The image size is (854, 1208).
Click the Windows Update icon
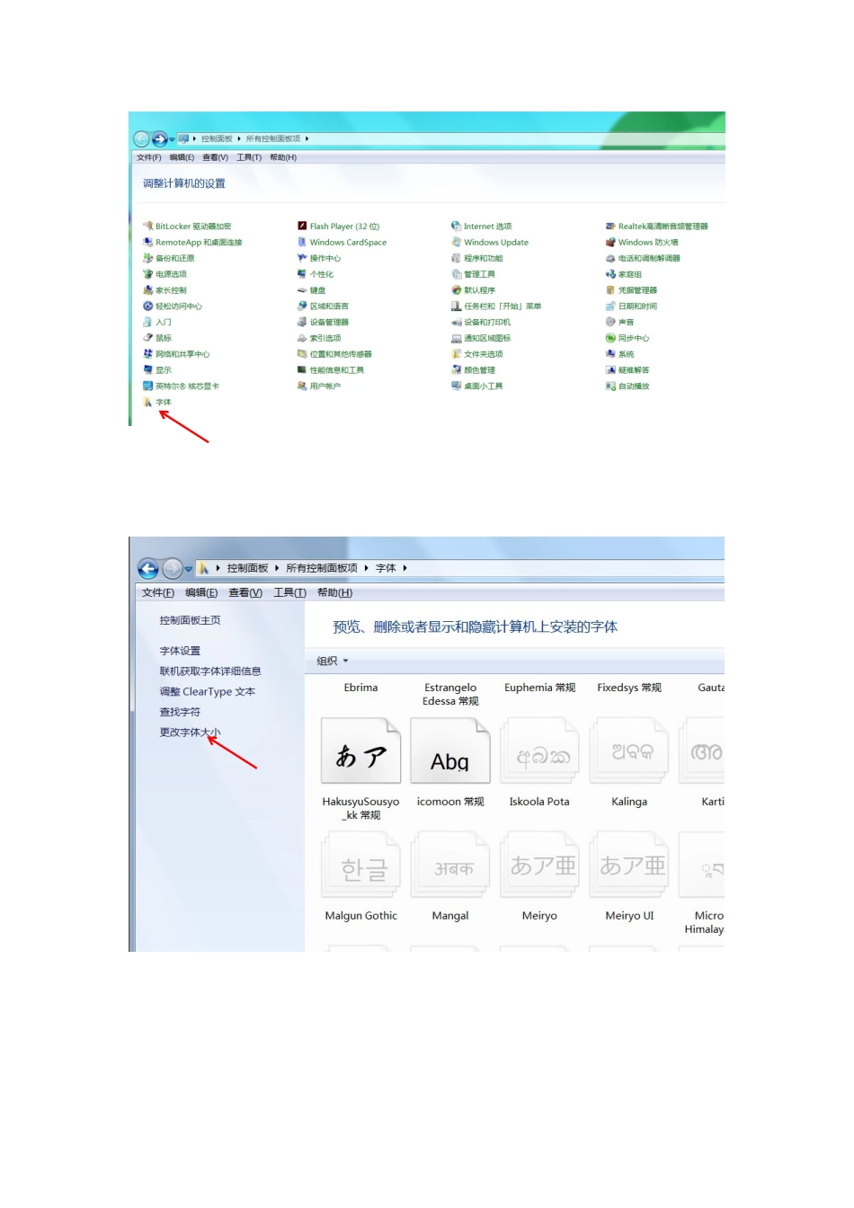[x=456, y=243]
